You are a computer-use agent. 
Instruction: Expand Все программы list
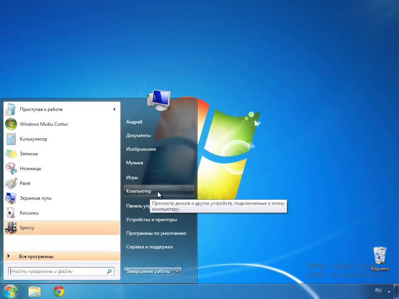pos(62,257)
